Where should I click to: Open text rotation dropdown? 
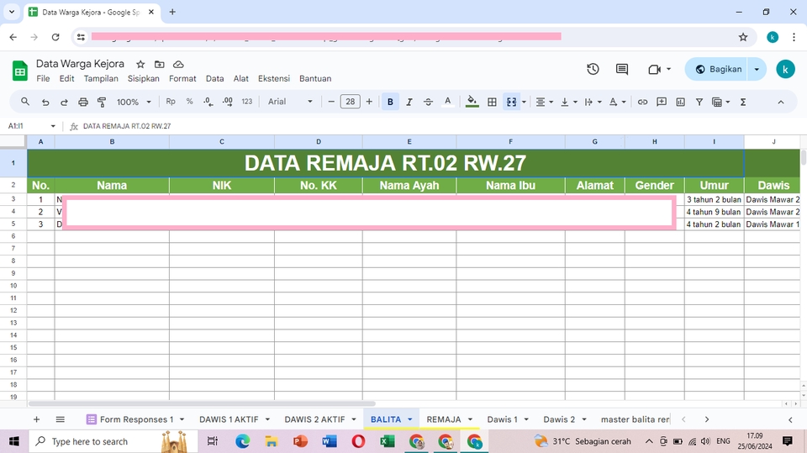pos(617,102)
